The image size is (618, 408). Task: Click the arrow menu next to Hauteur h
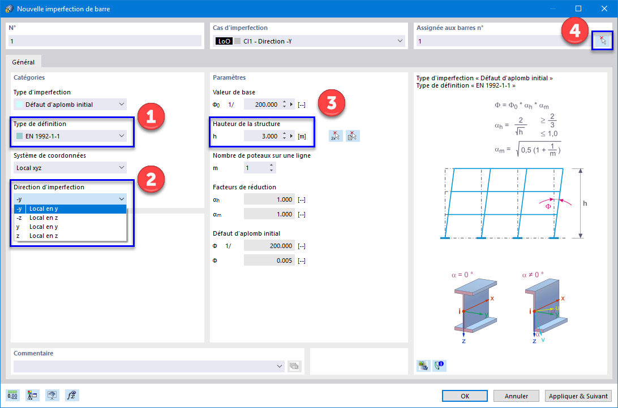tap(291, 136)
